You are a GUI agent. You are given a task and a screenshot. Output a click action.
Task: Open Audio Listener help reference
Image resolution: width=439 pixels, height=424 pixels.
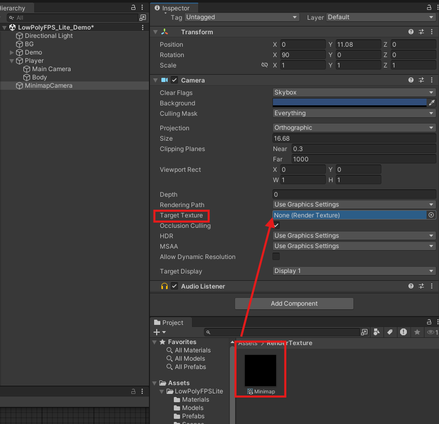[x=411, y=286]
